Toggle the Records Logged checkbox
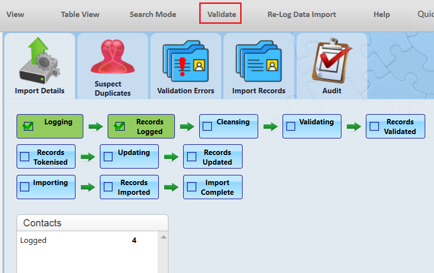 point(119,126)
